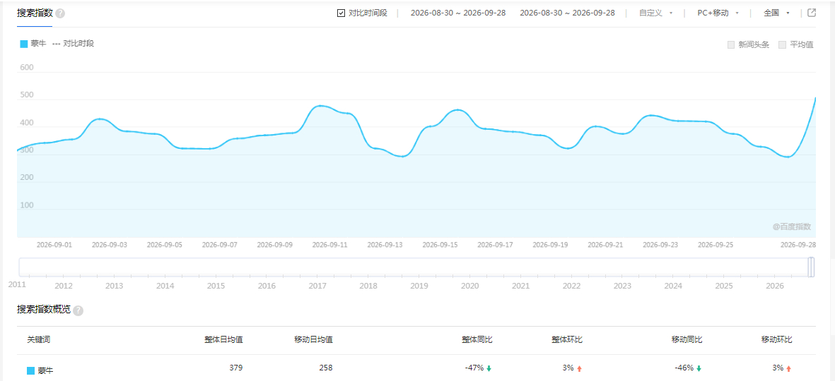Image resolution: width=835 pixels, height=381 pixels.
Task: Click the 移动环比 column header
Action: point(777,339)
